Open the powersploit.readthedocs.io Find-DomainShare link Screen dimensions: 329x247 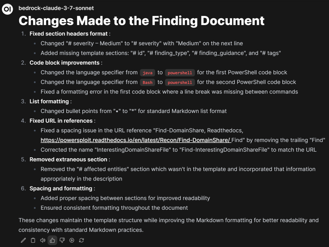136,140
